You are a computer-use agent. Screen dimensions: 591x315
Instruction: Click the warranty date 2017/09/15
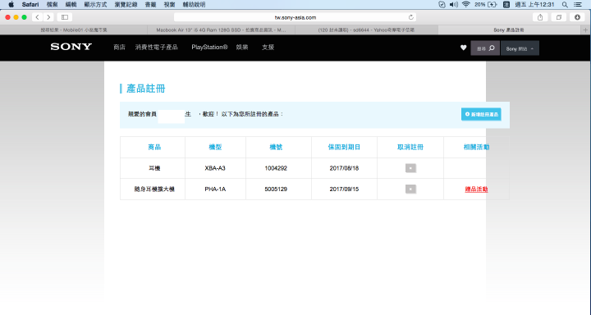[344, 189]
